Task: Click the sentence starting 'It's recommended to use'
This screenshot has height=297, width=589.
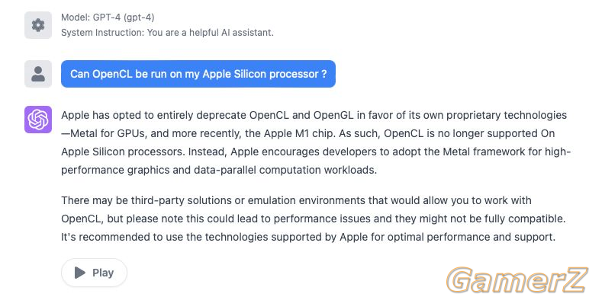Action: tap(308, 237)
